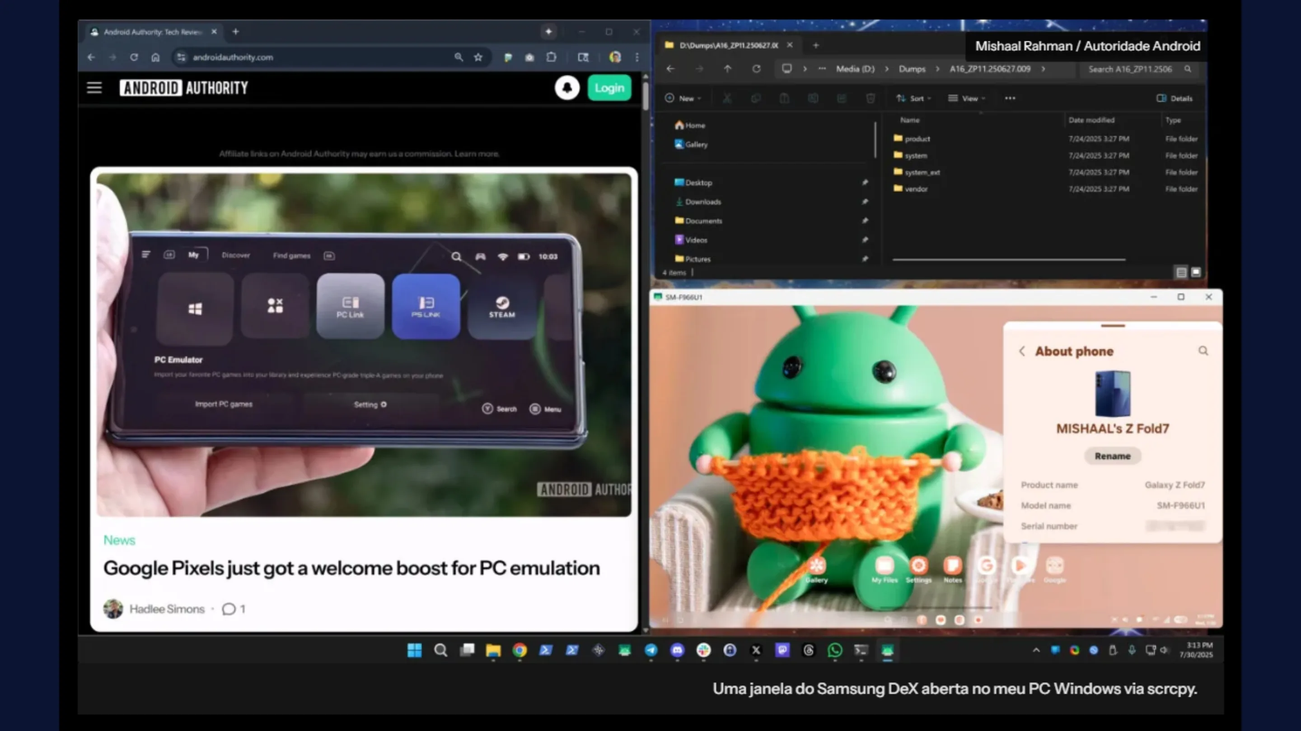This screenshot has height=731, width=1301.
Task: Expand the chevron after A16_ZP11.250627.009
Action: tap(1043, 69)
